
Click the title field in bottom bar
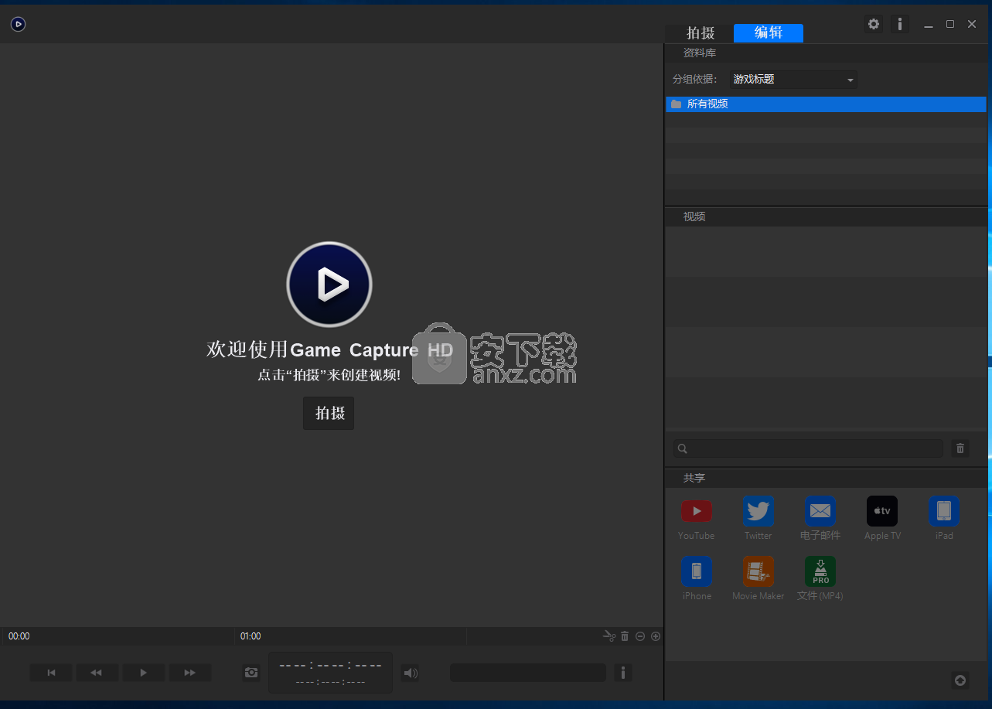tap(528, 673)
